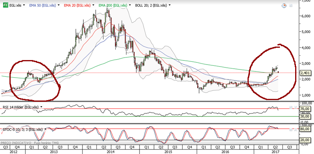The image size is (314, 154).
Task: Select the STOC-S 10; 3; 3 label
Action: click(x=23, y=129)
